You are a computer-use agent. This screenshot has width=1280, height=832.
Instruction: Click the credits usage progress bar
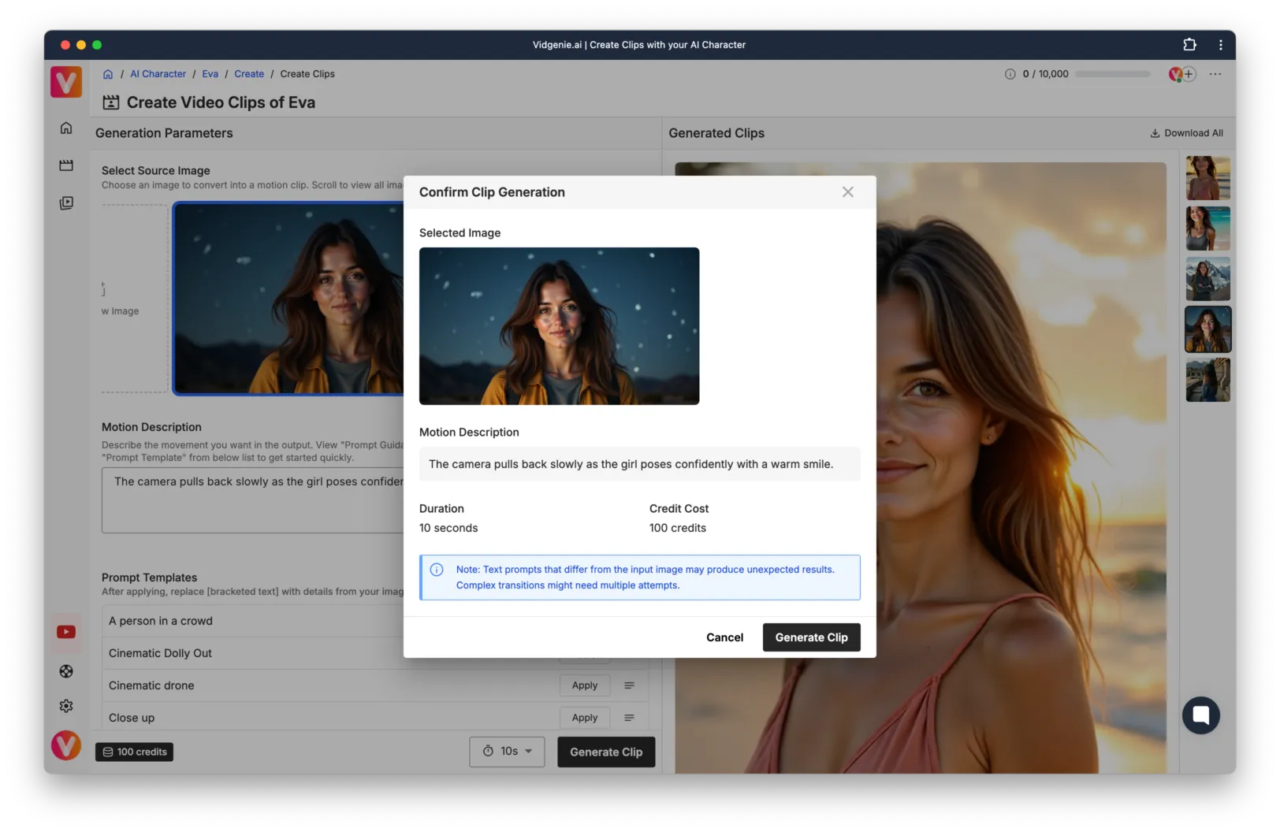[x=1113, y=74]
